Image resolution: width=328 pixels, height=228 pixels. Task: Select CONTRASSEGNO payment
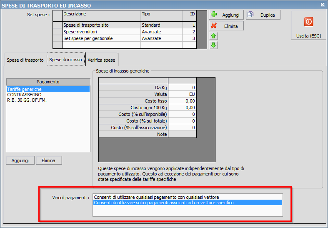(x=48, y=95)
